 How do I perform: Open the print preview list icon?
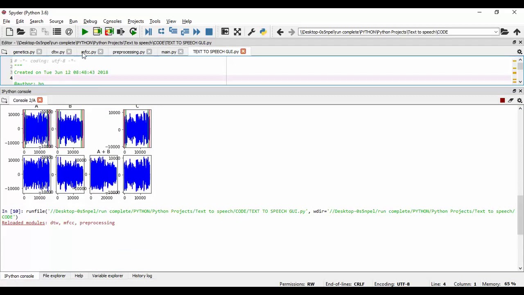pos(57,32)
